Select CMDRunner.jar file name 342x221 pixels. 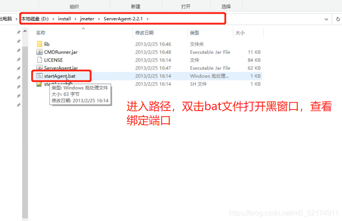pyautogui.click(x=61, y=52)
